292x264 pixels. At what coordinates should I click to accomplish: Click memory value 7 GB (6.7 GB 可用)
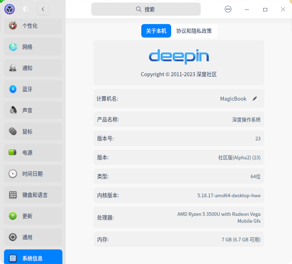(241, 240)
